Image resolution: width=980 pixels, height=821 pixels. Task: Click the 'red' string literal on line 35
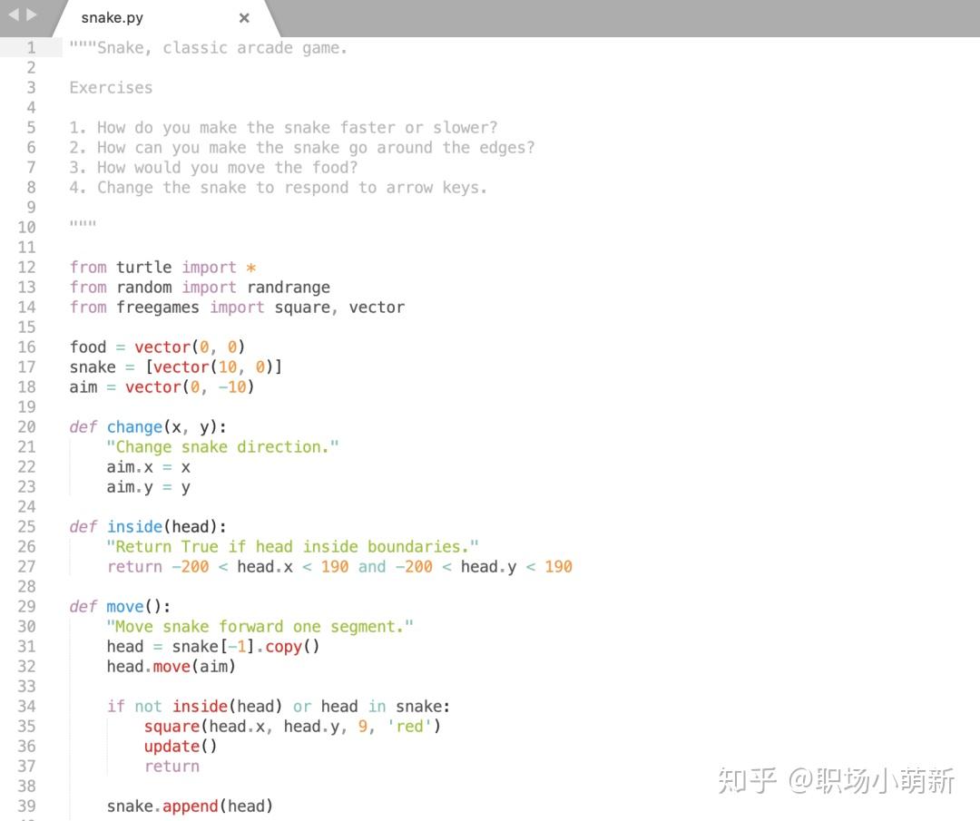[x=410, y=726]
